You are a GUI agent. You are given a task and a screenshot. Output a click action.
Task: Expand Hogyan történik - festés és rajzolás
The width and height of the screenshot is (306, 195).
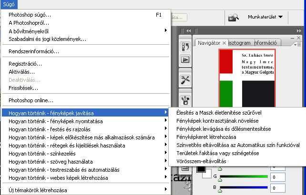pyautogui.click(x=85, y=129)
